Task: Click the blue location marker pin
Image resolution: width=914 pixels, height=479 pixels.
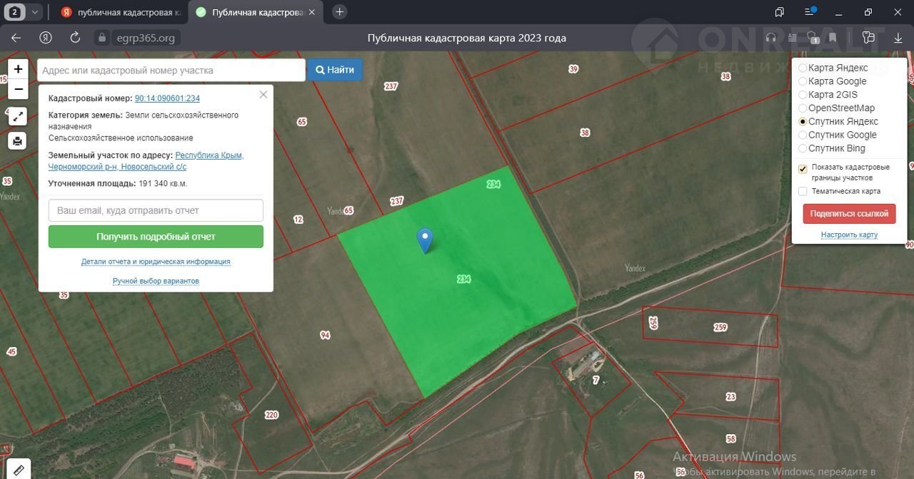Action: pyautogui.click(x=425, y=239)
